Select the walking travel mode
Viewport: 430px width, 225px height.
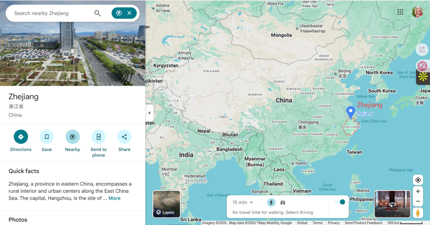[x=271, y=202]
